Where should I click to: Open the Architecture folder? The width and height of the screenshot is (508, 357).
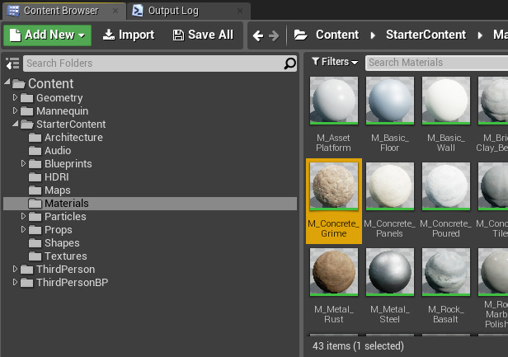pos(73,138)
